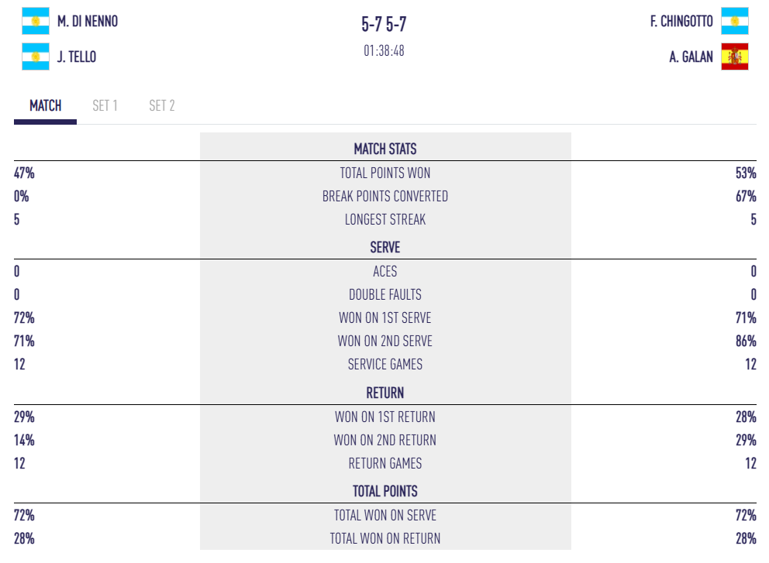Select the WON ON 2ND SERVE label
This screenshot has width=769, height=563.
click(385, 341)
